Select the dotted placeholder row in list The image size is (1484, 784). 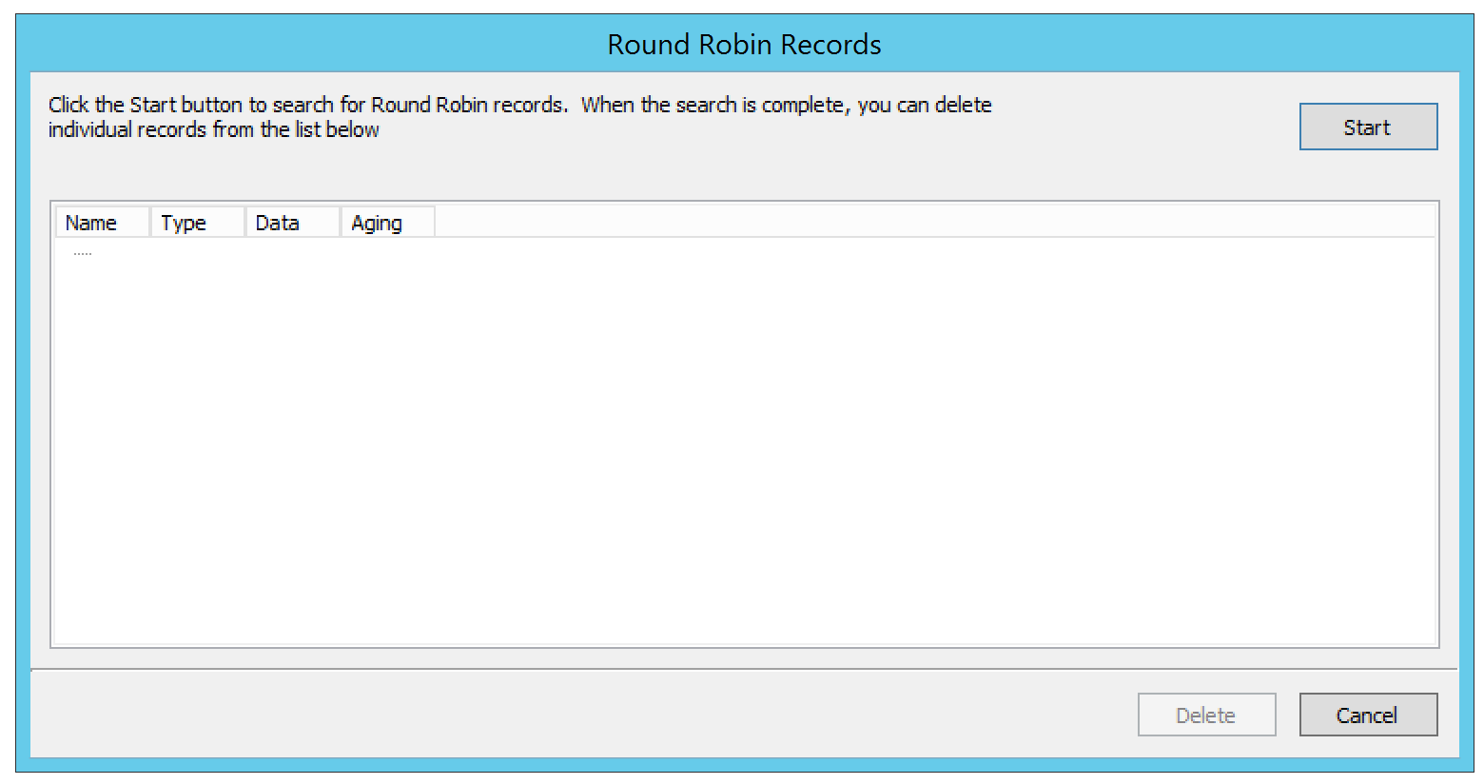[83, 253]
